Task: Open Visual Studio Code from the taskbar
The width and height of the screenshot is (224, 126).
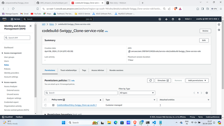Action: [154, 123]
